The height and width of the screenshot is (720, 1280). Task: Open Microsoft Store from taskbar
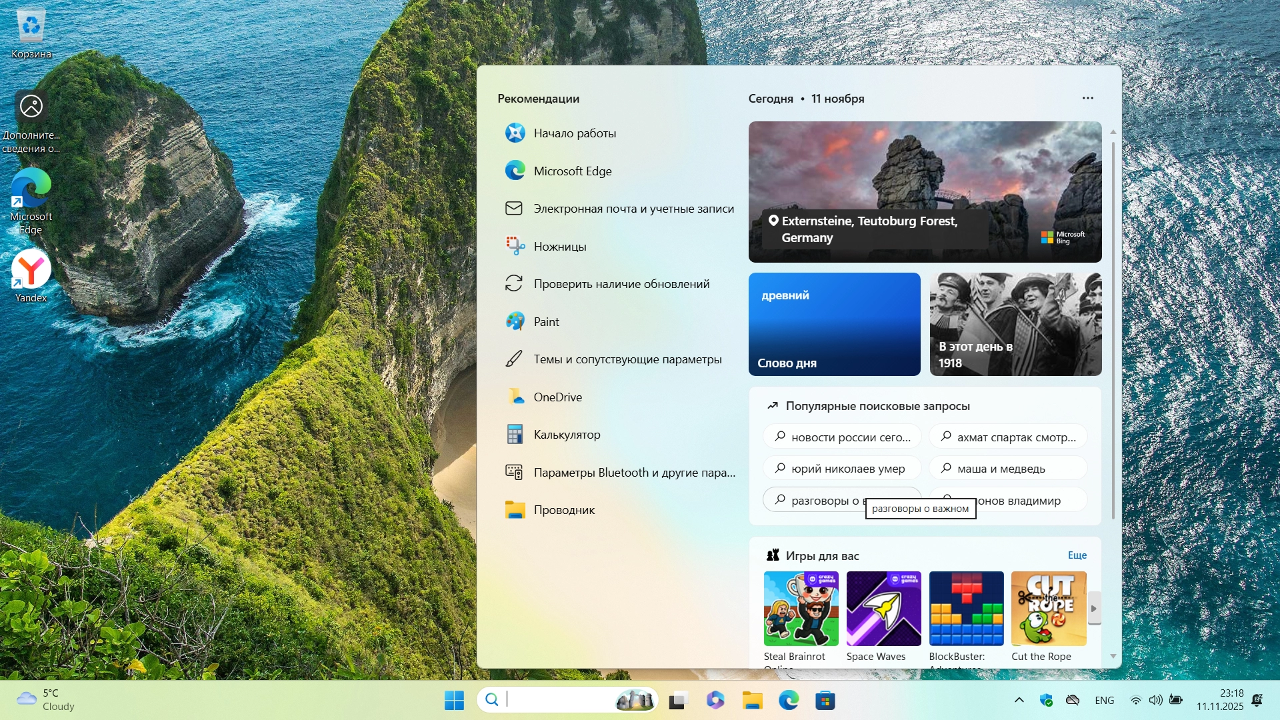click(825, 700)
